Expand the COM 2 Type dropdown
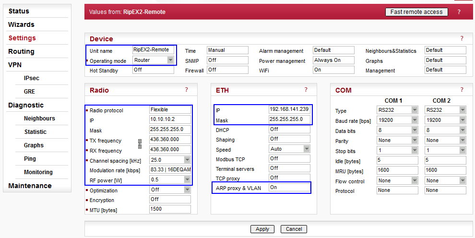This screenshot has height=238, width=475. [x=462, y=109]
